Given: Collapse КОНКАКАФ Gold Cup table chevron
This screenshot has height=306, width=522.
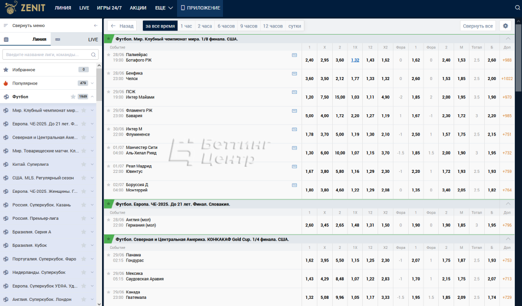Looking at the screenshot, I should click(x=508, y=239).
